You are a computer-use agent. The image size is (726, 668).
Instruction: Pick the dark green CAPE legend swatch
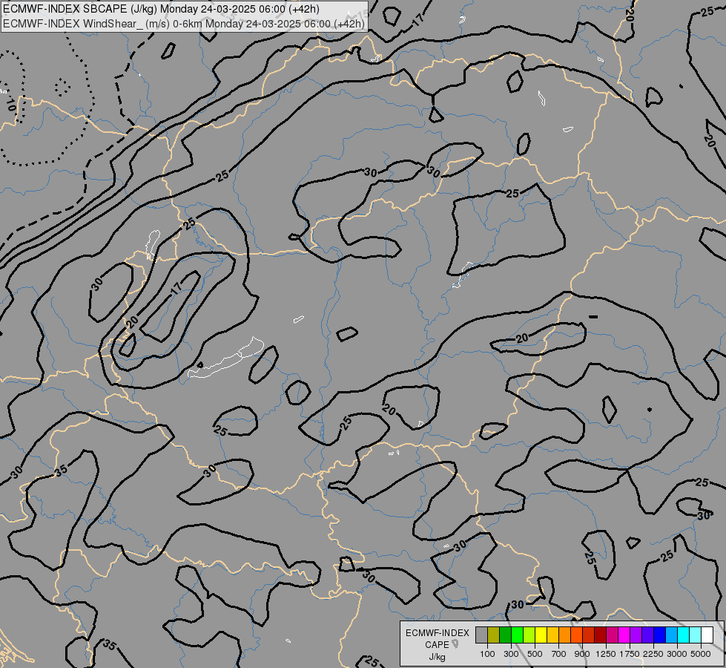[505, 635]
